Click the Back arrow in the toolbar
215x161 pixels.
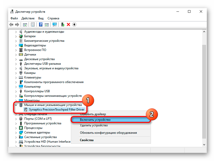click(11, 24)
